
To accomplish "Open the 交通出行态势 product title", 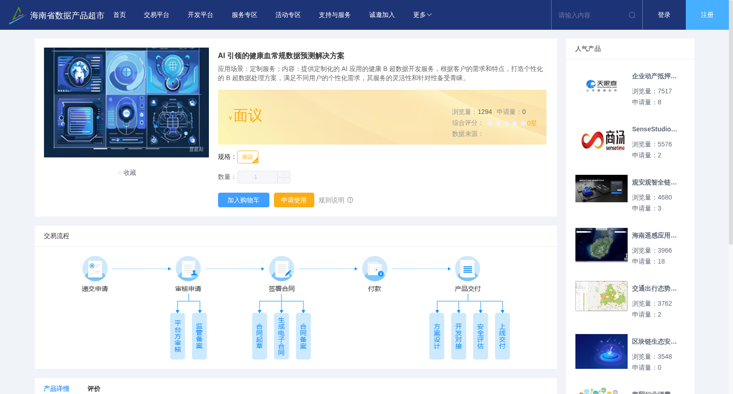I will tap(654, 289).
